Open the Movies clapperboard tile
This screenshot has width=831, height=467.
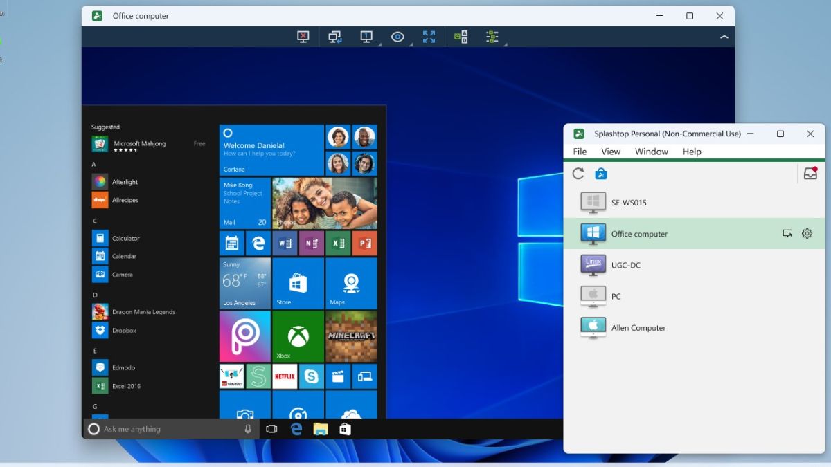pyautogui.click(x=338, y=376)
